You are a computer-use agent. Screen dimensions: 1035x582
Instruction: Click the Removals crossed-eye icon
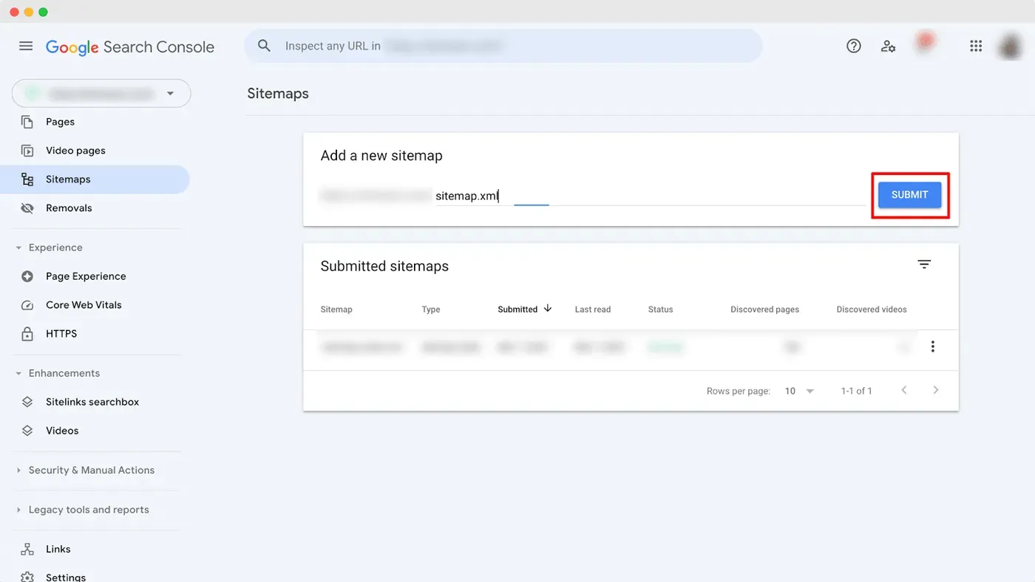tap(27, 208)
